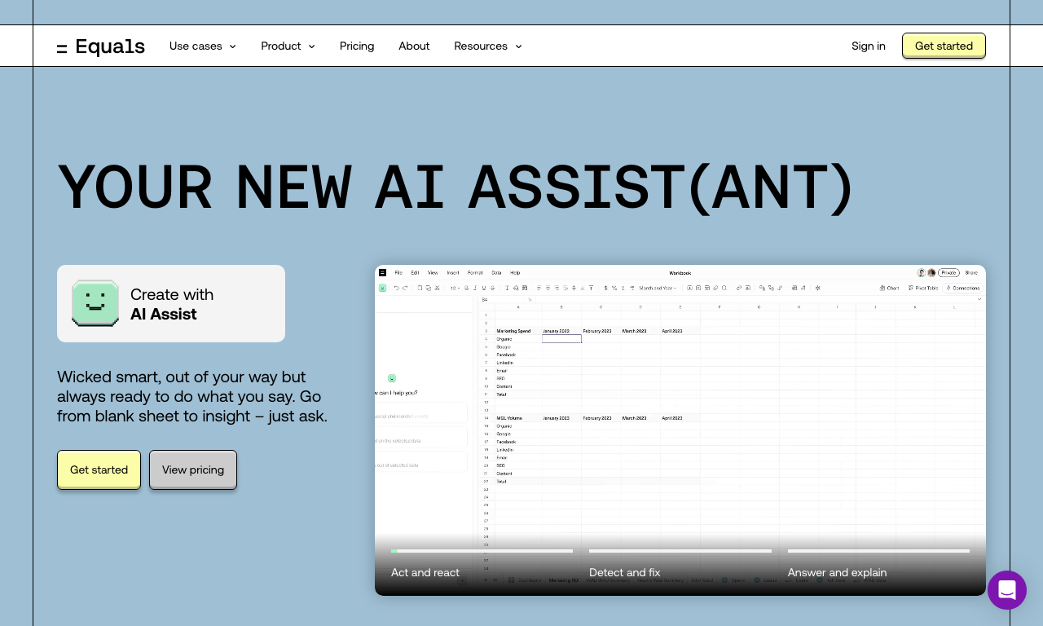The width and height of the screenshot is (1043, 626).
Task: Expand the Use cases dropdown
Action: point(203,46)
